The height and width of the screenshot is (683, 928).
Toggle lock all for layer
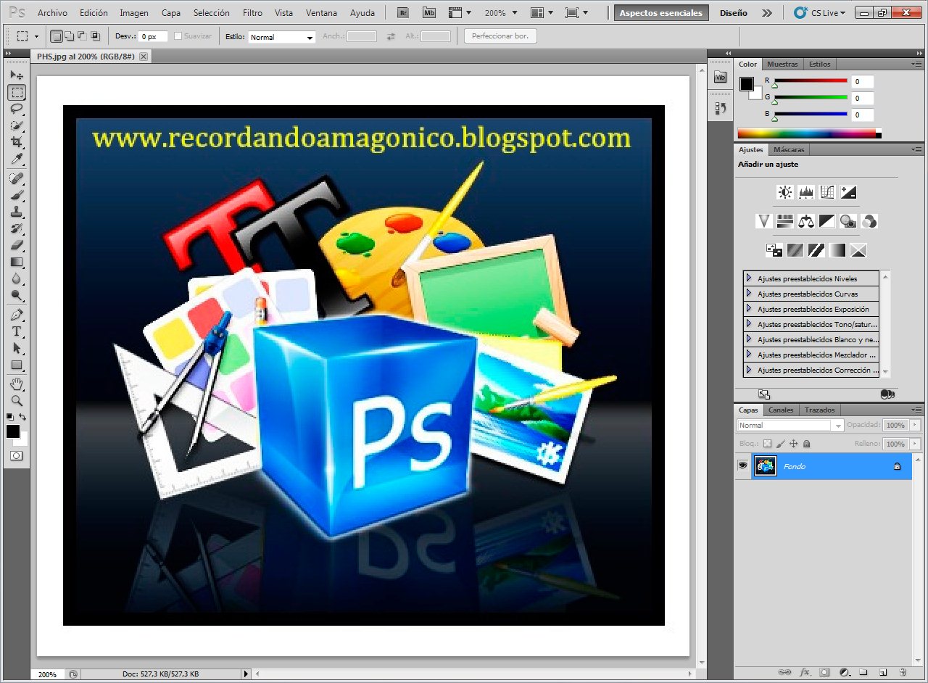(806, 443)
